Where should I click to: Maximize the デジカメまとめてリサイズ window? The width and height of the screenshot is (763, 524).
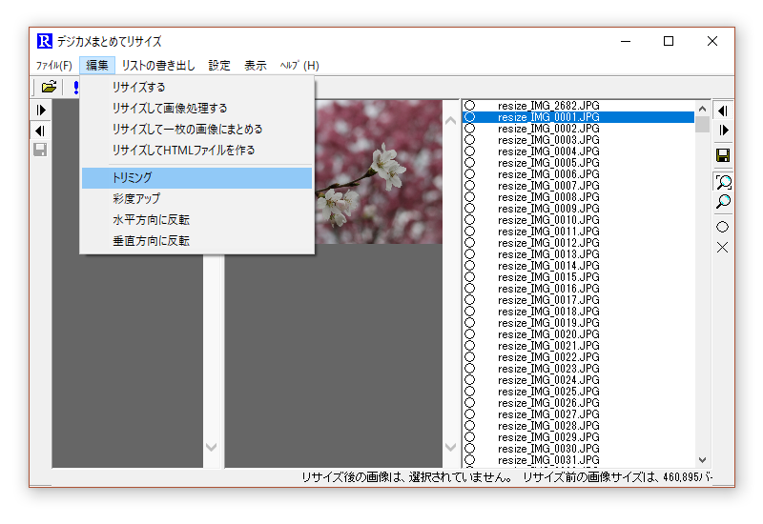(669, 41)
